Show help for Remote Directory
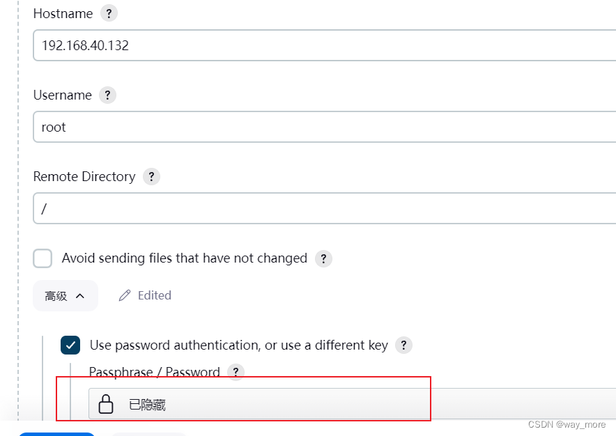616x436 pixels. [151, 177]
